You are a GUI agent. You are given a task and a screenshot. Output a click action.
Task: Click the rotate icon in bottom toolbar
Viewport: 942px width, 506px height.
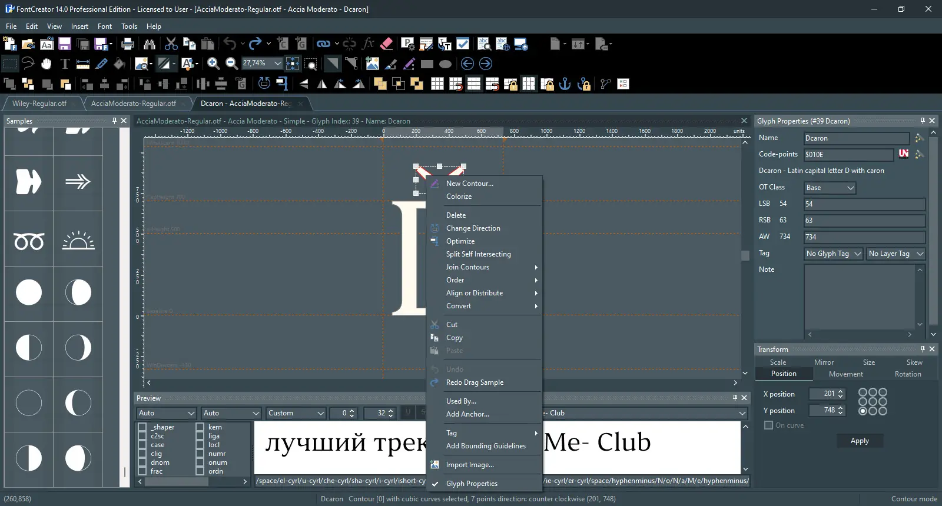point(264,84)
